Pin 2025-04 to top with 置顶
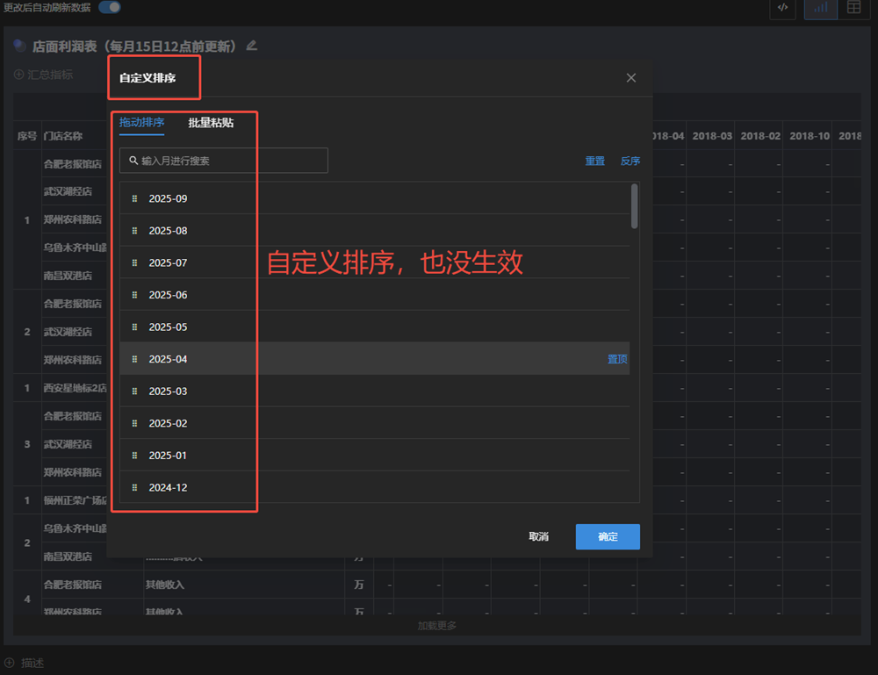 coord(617,359)
